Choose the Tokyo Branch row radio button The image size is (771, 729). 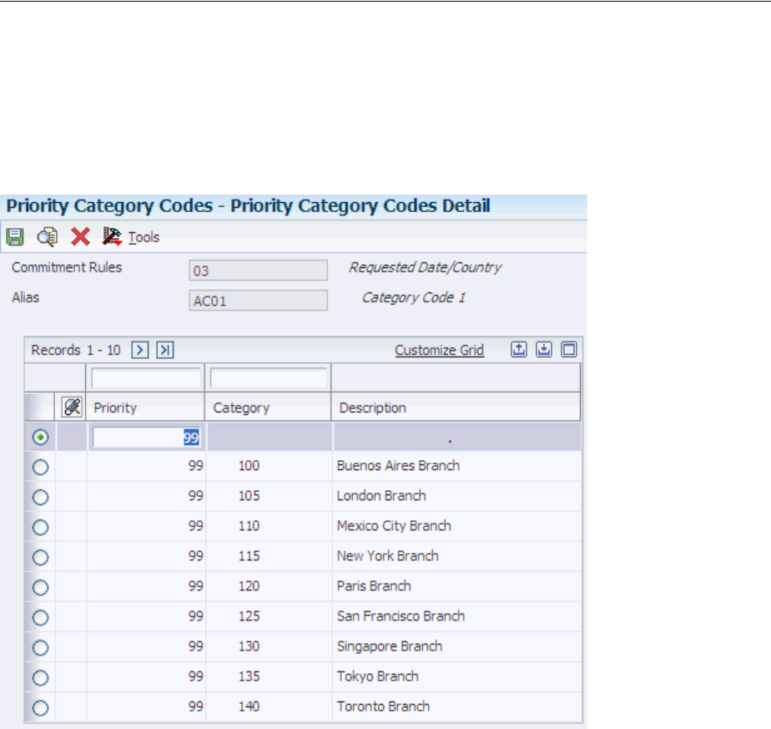click(40, 676)
